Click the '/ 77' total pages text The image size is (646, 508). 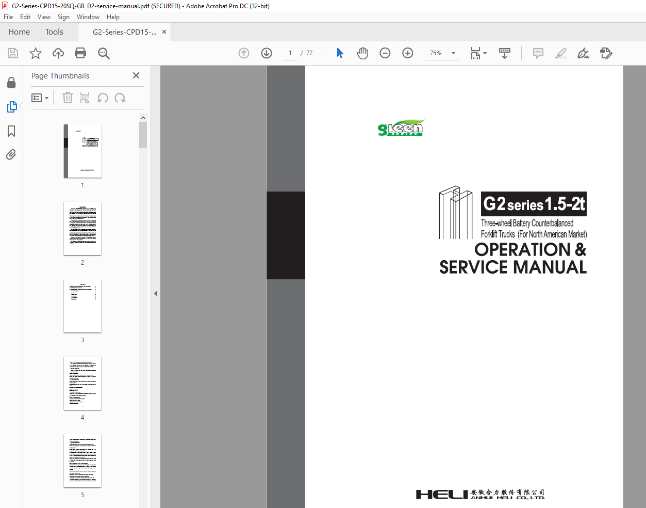click(x=307, y=53)
